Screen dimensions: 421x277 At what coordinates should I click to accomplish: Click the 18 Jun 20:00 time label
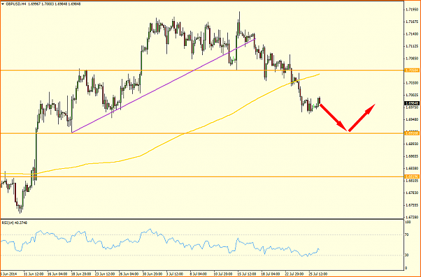pos(82,274)
